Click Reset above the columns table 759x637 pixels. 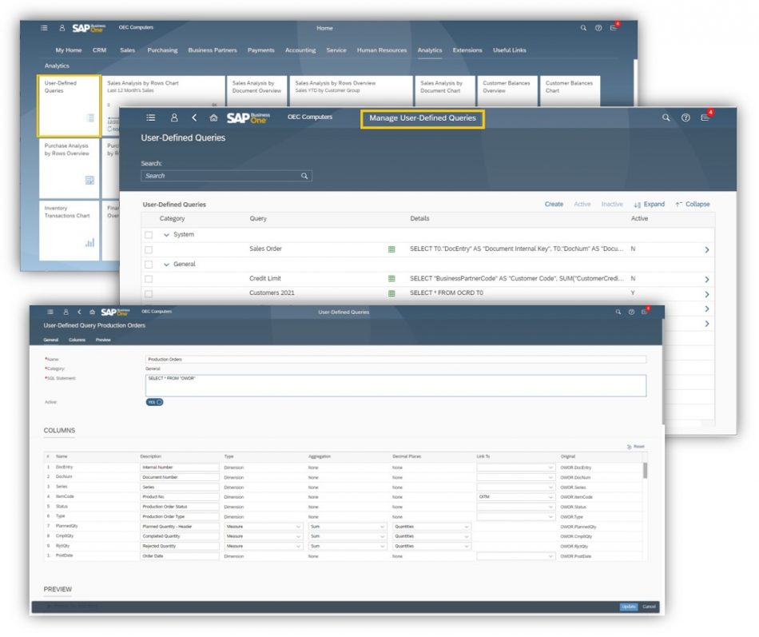tap(636, 447)
